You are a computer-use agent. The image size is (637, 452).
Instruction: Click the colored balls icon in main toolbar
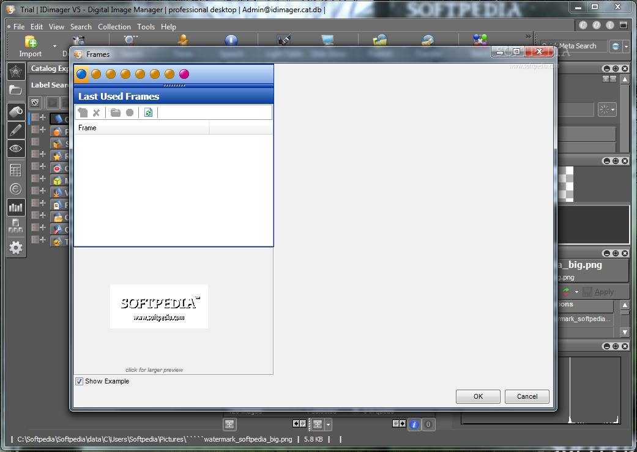[480, 40]
